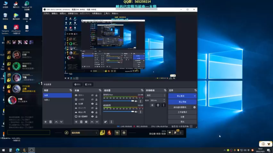The image size is (273, 153).
Task: Add a new scene with the plus icon
Action: click(45, 122)
